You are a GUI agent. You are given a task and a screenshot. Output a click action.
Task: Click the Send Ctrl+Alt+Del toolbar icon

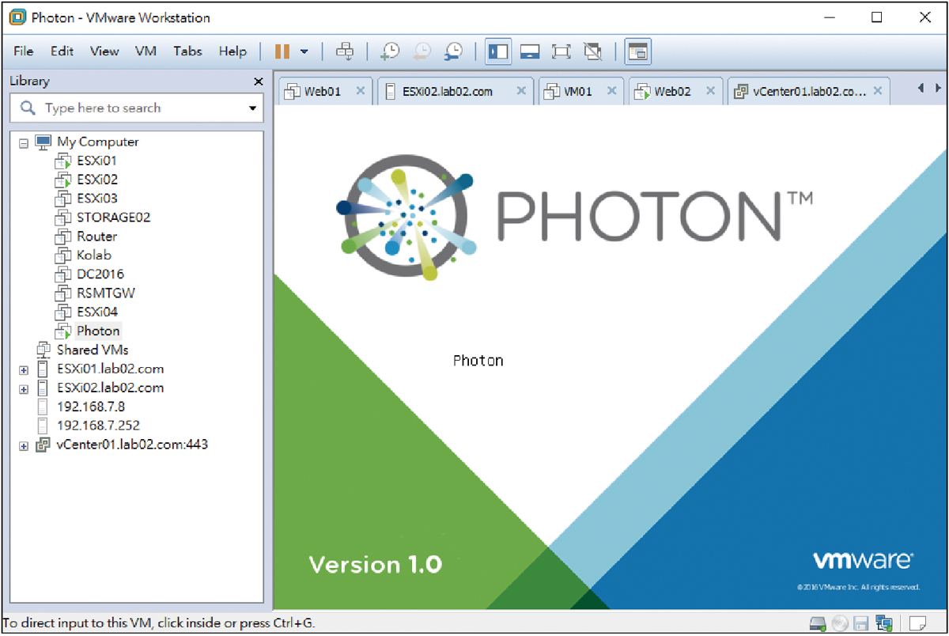345,51
